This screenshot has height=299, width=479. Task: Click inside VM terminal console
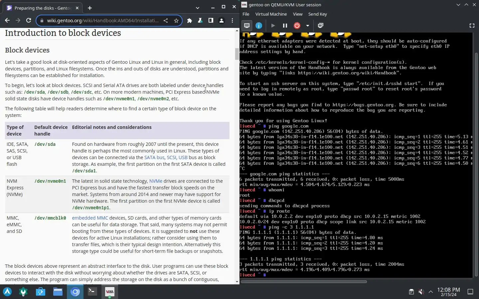coord(356,154)
